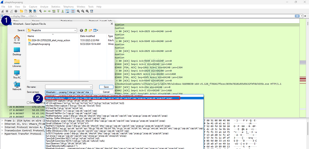Click the up one level folder icon
The image size is (309, 149).
point(86,30)
